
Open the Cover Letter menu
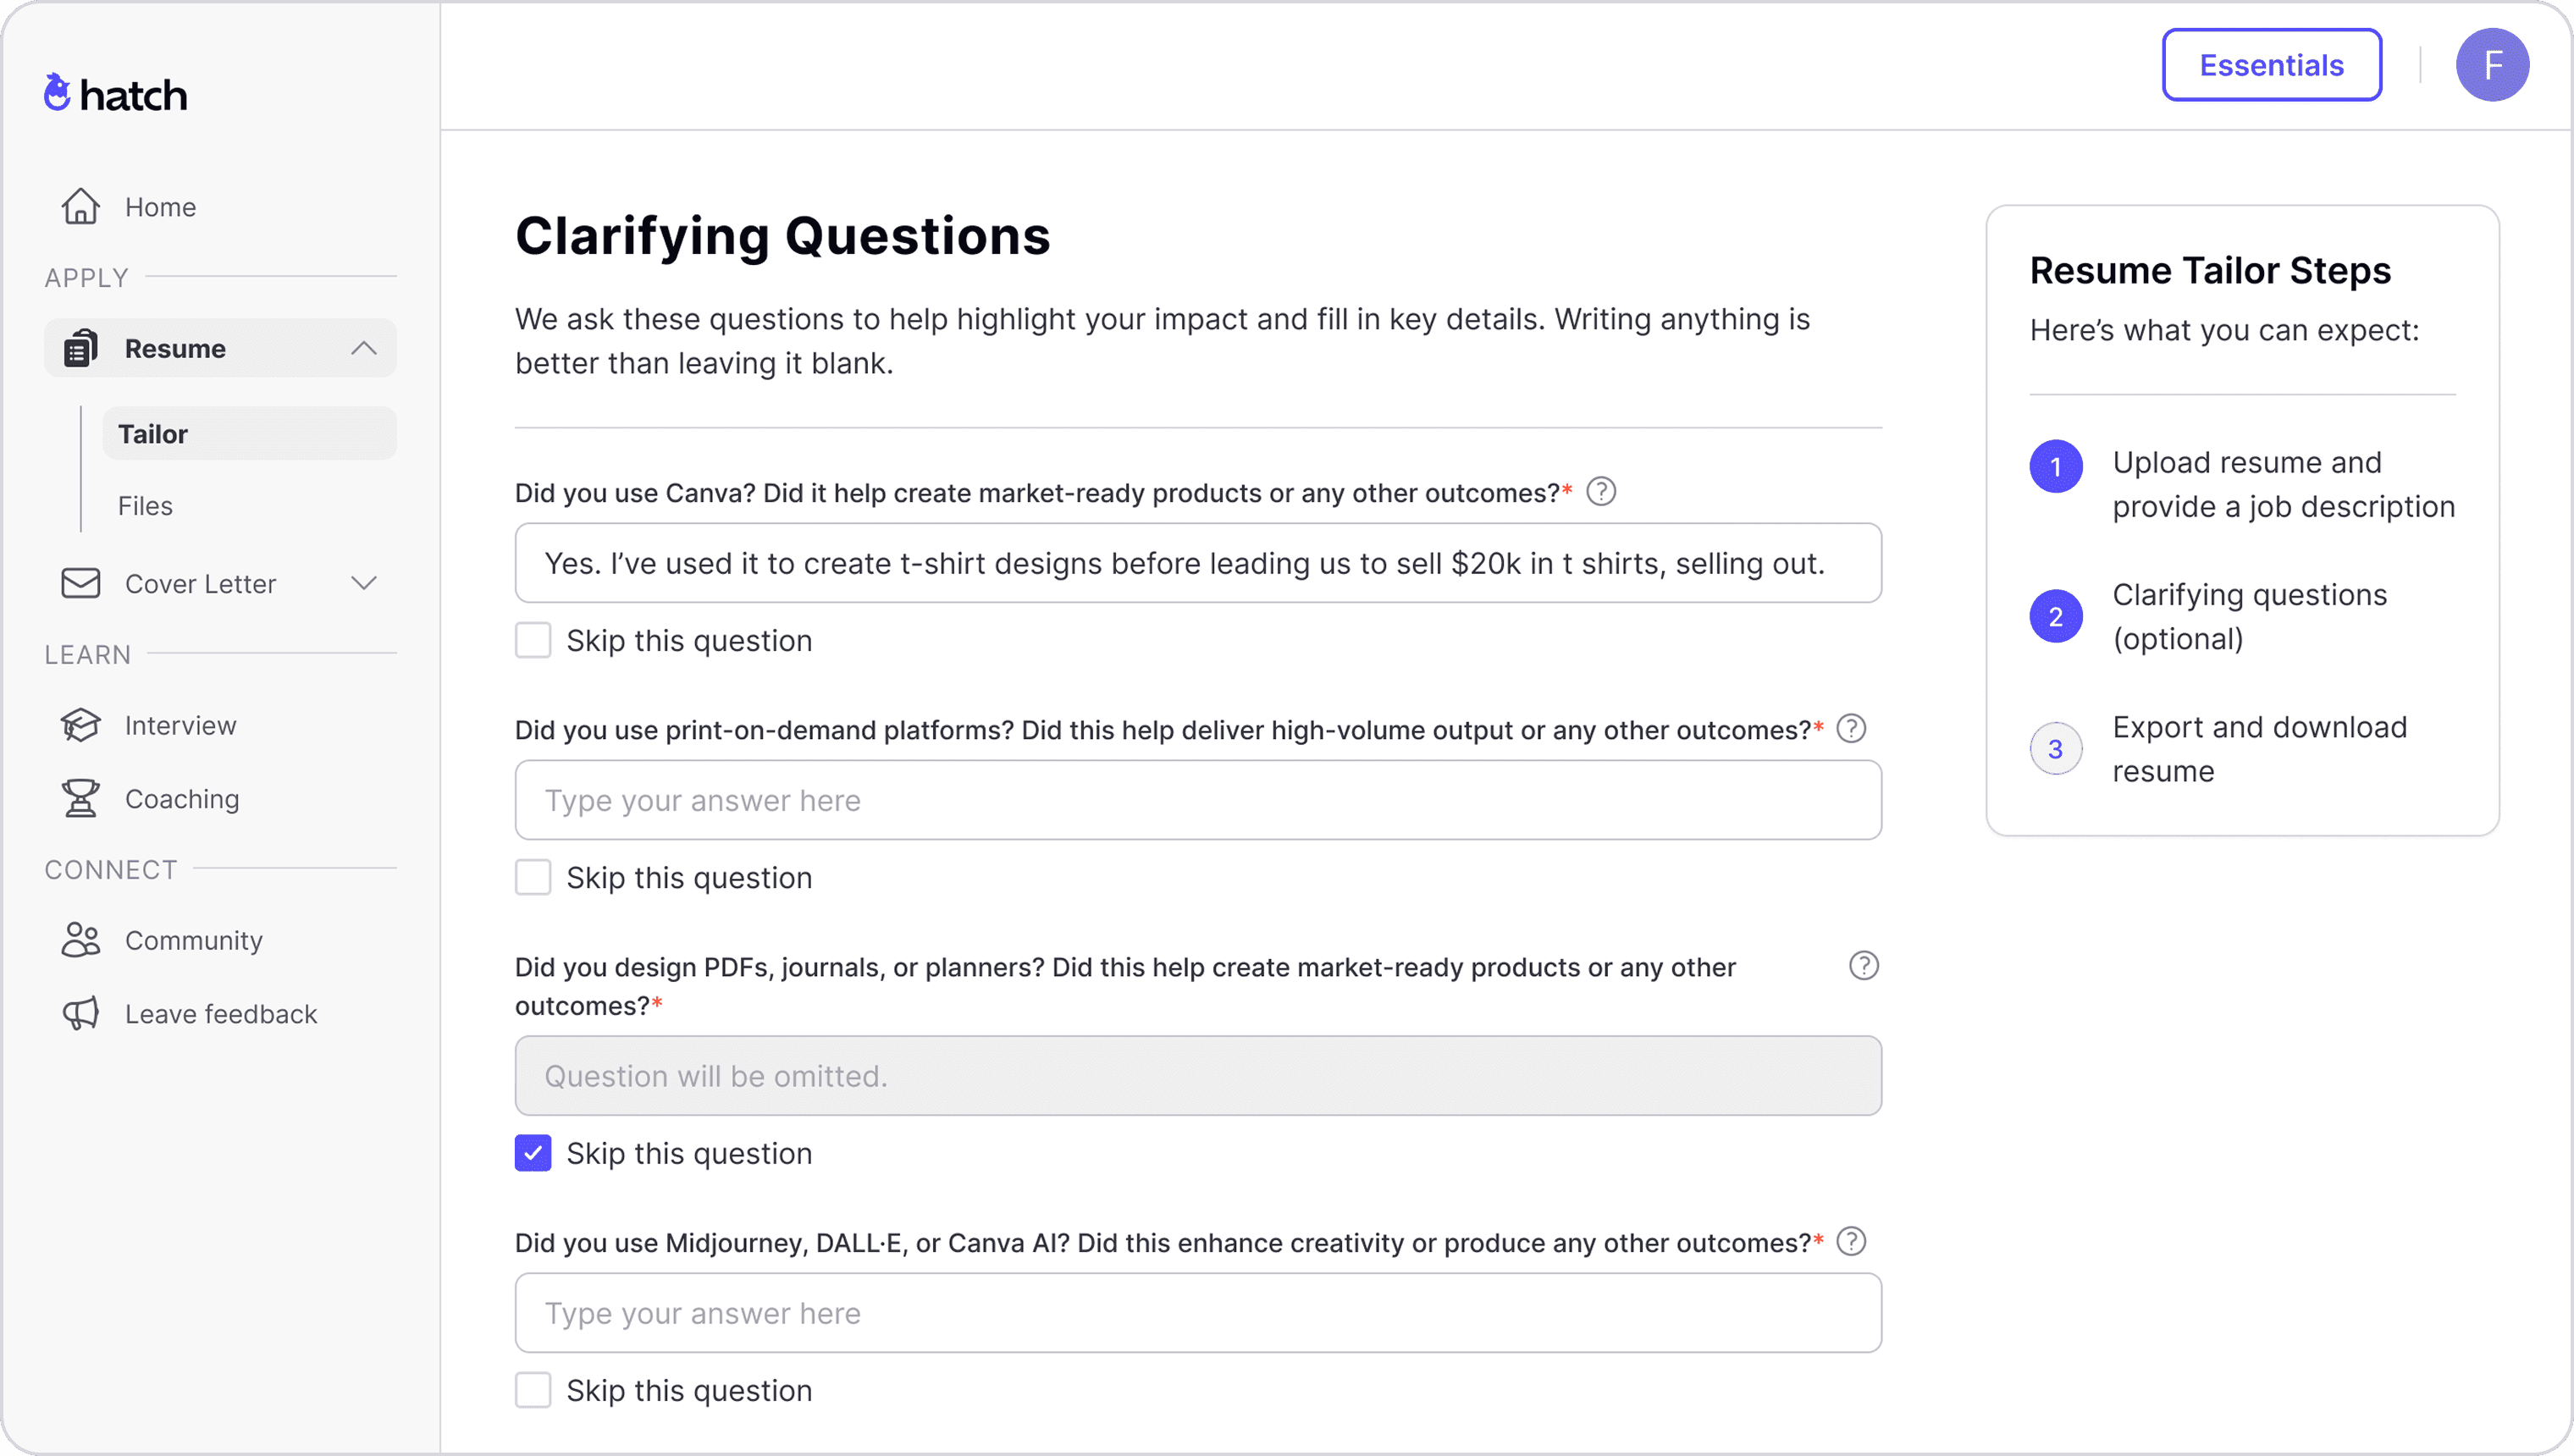click(200, 584)
